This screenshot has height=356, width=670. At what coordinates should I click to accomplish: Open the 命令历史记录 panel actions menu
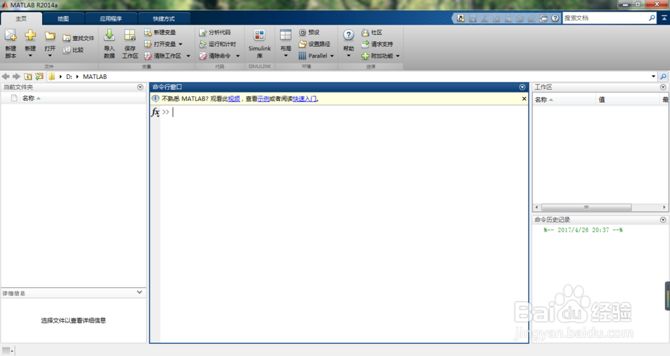coord(663,220)
